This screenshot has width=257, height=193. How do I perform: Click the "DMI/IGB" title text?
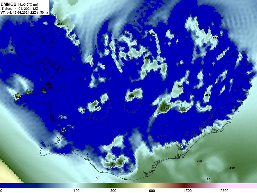click(x=8, y=4)
